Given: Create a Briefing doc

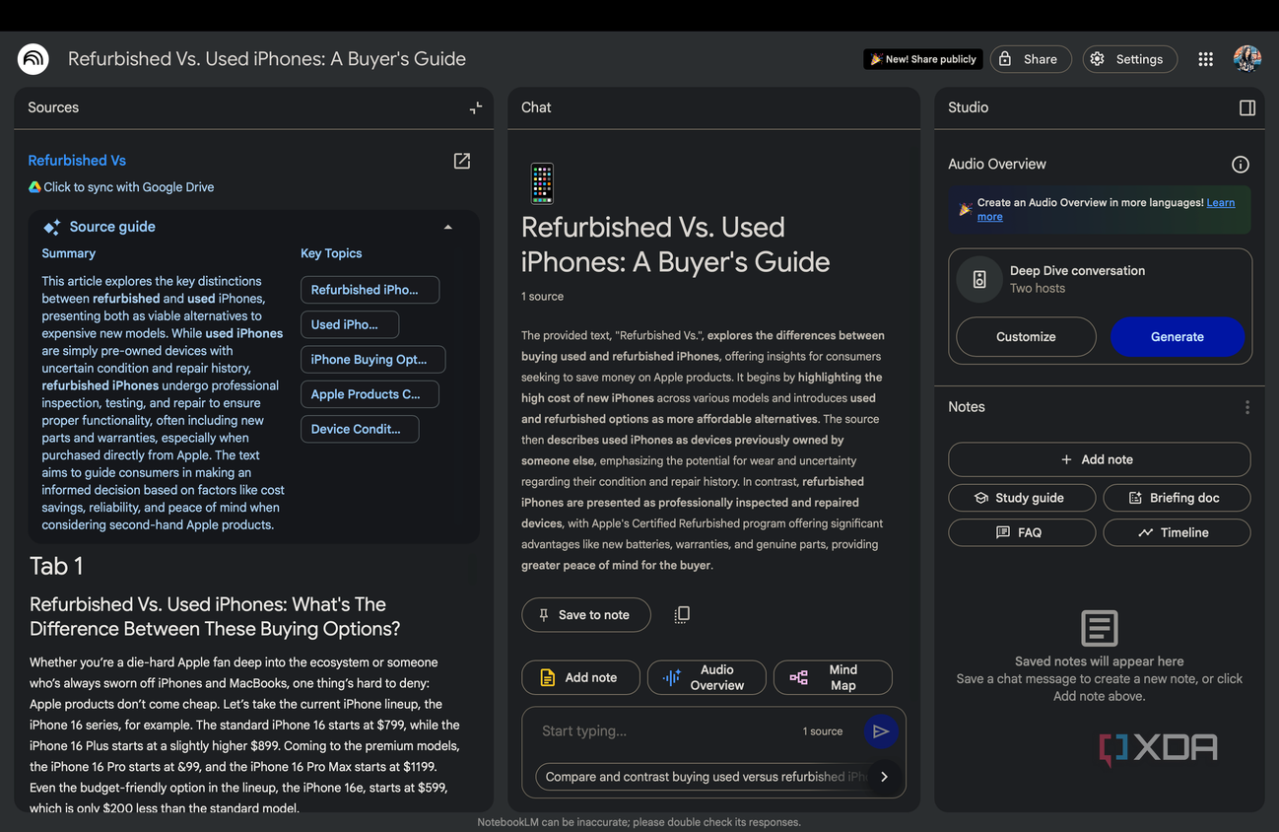Looking at the screenshot, I should pos(1177,498).
